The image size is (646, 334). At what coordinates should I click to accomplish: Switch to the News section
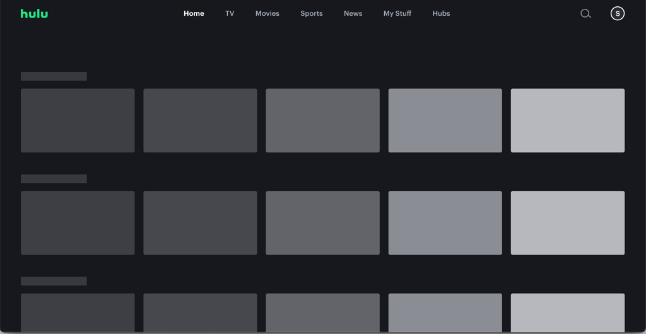[353, 14]
